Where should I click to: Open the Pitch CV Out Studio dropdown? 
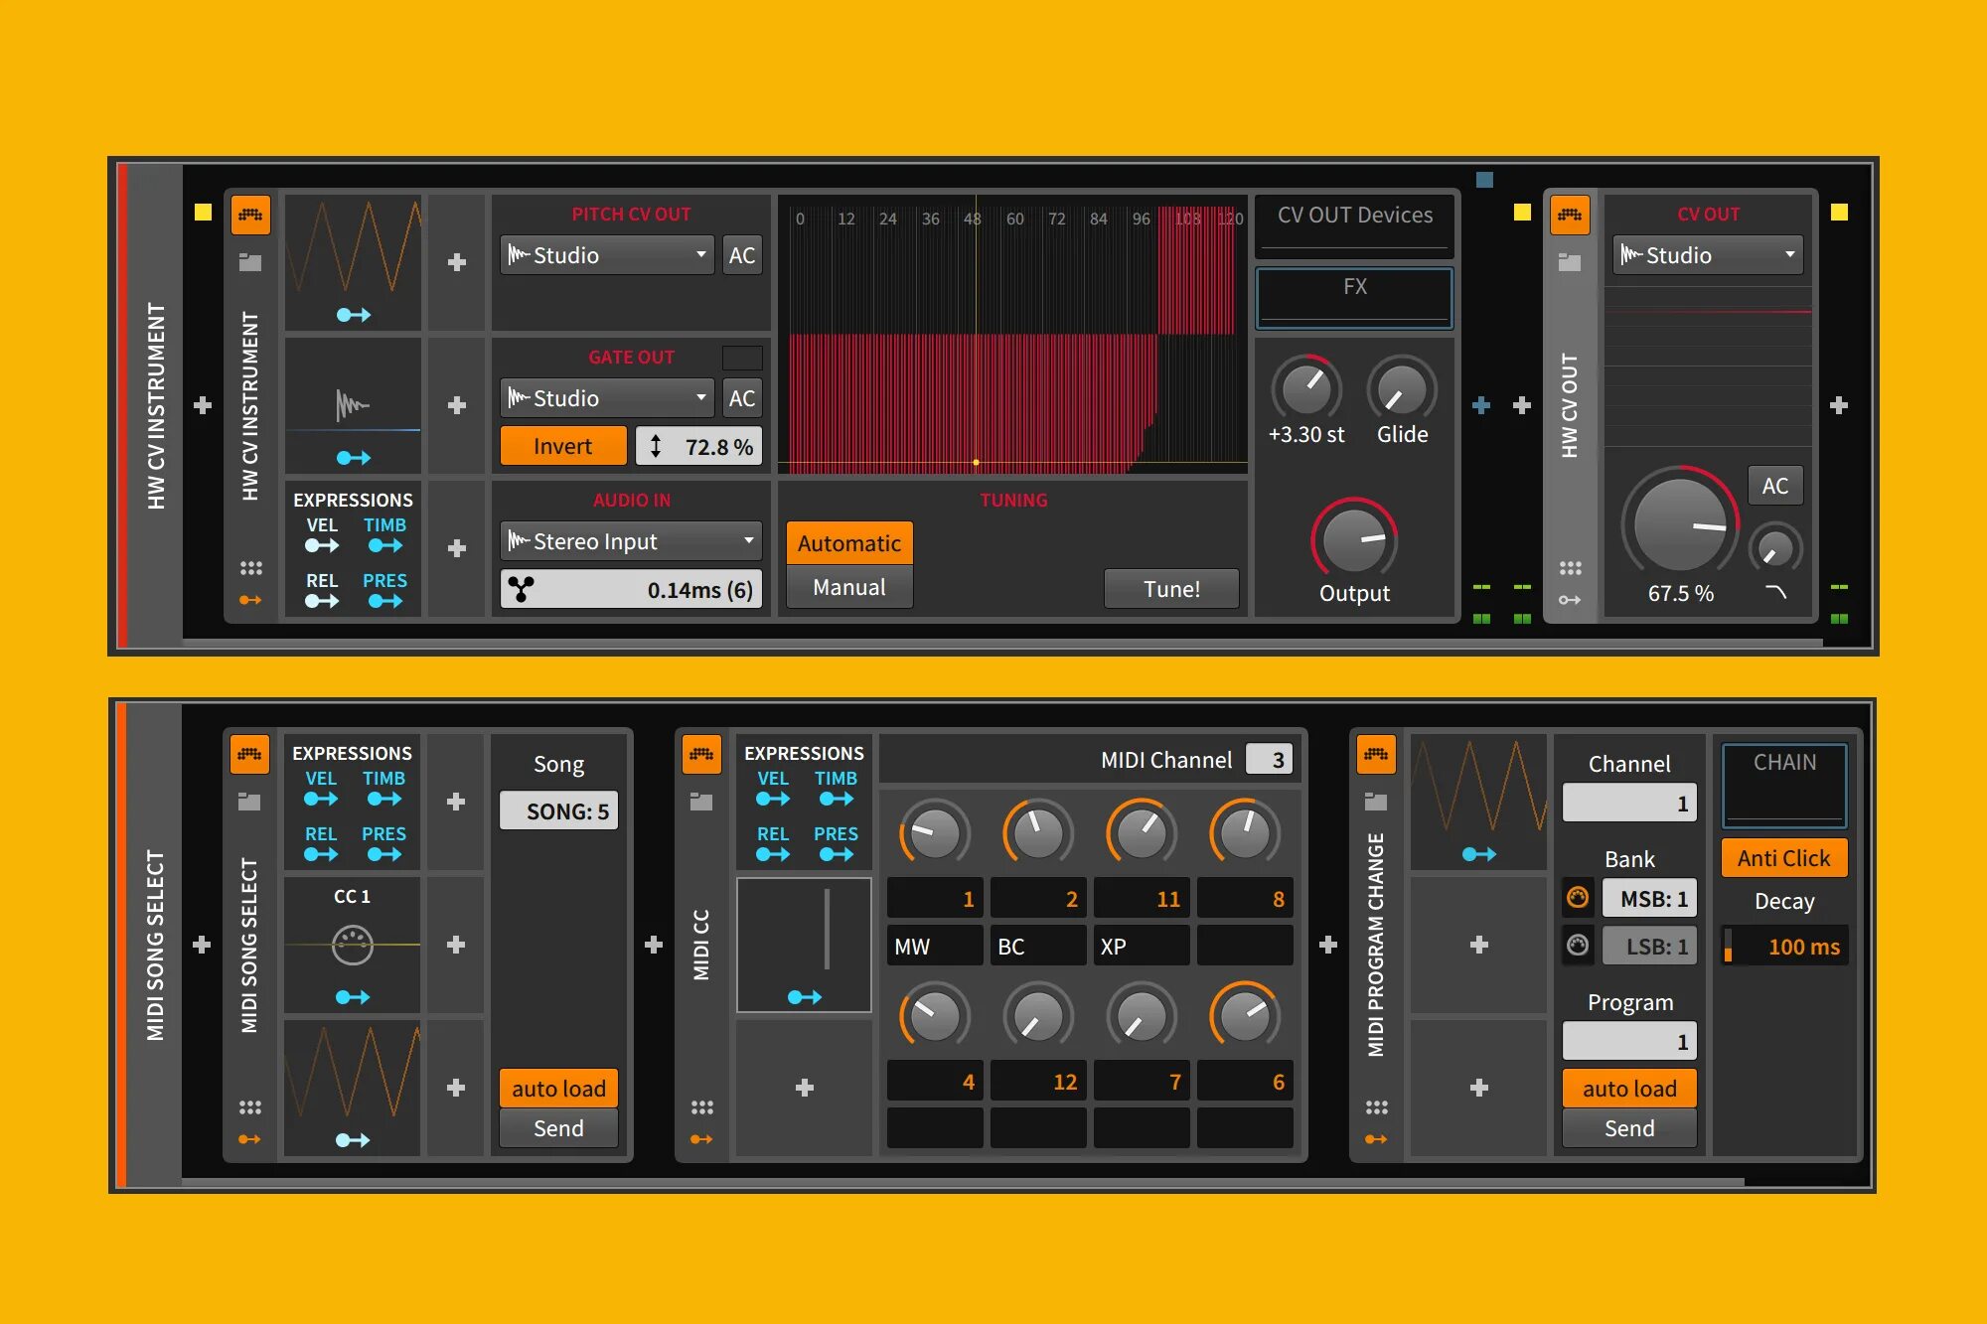point(607,255)
